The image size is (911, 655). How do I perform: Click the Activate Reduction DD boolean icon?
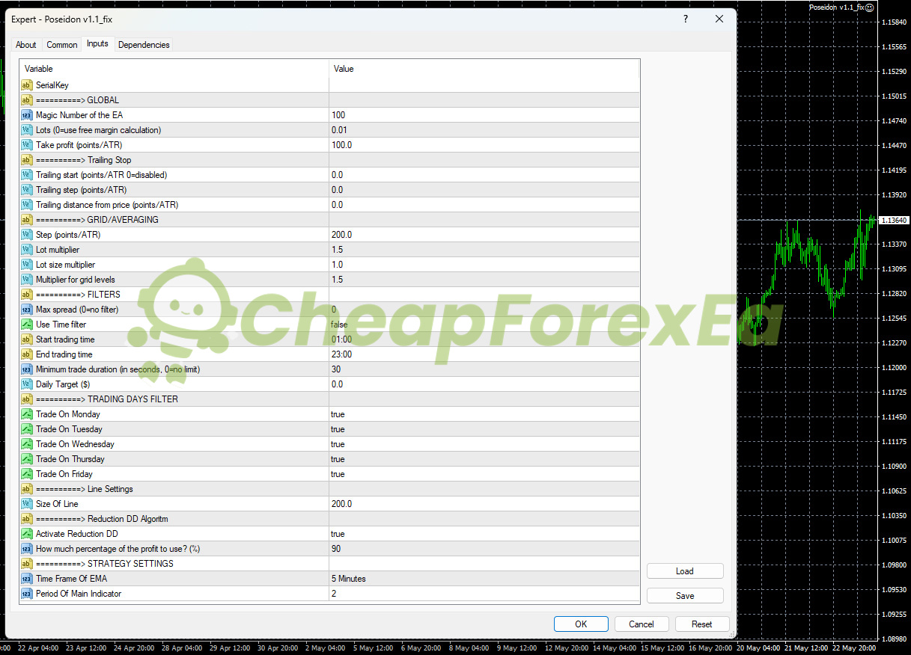point(26,534)
